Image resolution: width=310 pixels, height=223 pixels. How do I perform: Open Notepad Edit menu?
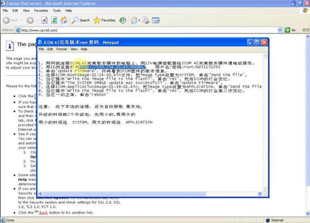point(50,49)
